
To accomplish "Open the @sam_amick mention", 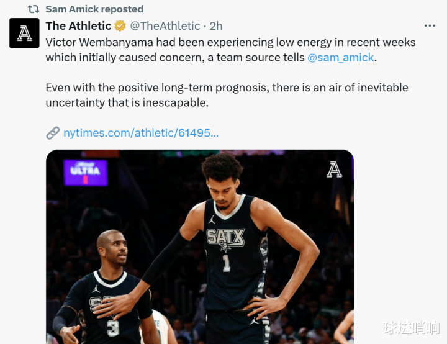I will [340, 57].
